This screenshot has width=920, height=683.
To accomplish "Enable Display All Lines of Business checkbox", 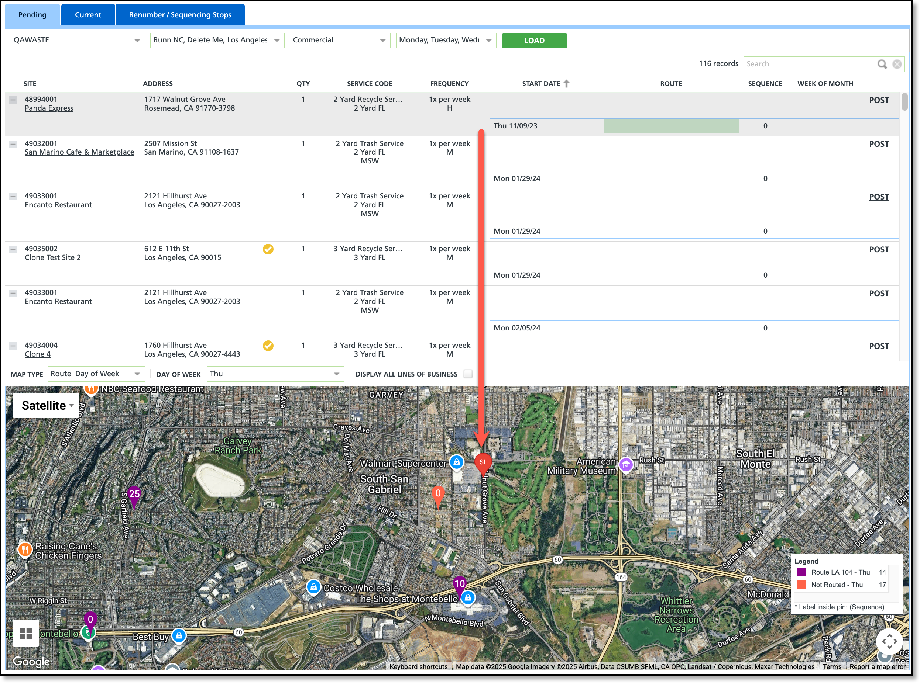I will coord(468,374).
